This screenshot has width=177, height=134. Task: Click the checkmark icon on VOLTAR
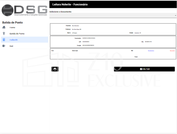tap(141, 69)
